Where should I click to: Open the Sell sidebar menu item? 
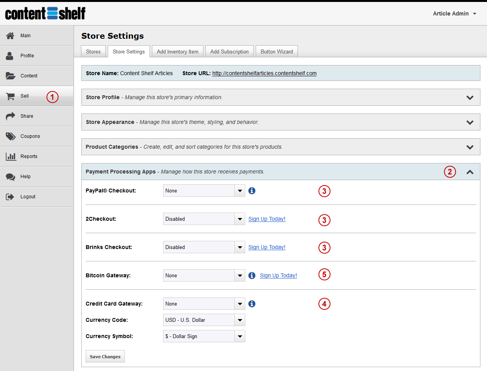[37, 96]
